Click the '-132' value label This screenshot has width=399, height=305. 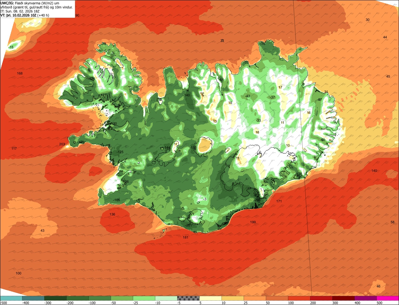coord(193,148)
